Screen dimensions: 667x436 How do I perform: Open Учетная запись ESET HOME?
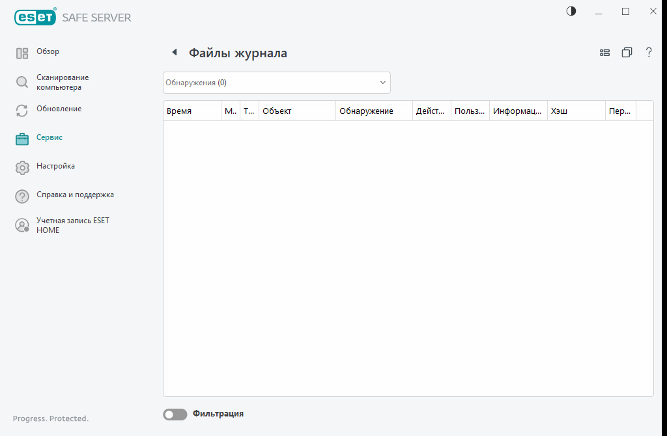(x=73, y=225)
